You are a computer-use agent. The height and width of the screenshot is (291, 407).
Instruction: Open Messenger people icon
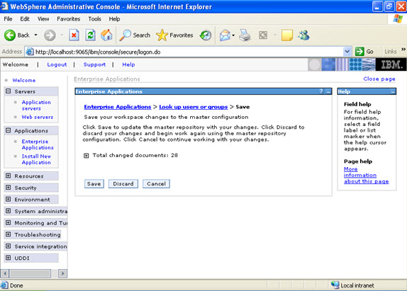click(303, 35)
